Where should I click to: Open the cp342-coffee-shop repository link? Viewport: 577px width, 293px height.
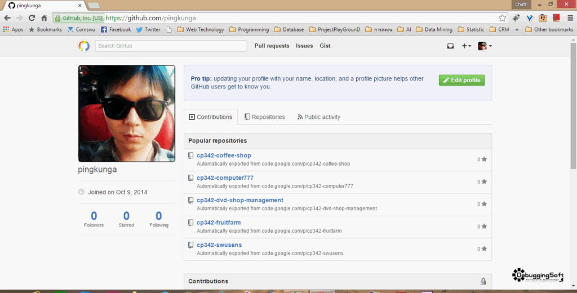[224, 156]
